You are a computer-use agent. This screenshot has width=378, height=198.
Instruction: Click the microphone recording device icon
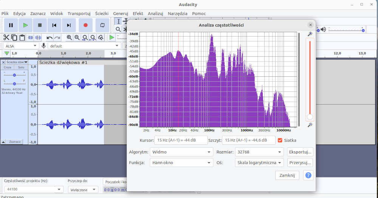(43, 46)
